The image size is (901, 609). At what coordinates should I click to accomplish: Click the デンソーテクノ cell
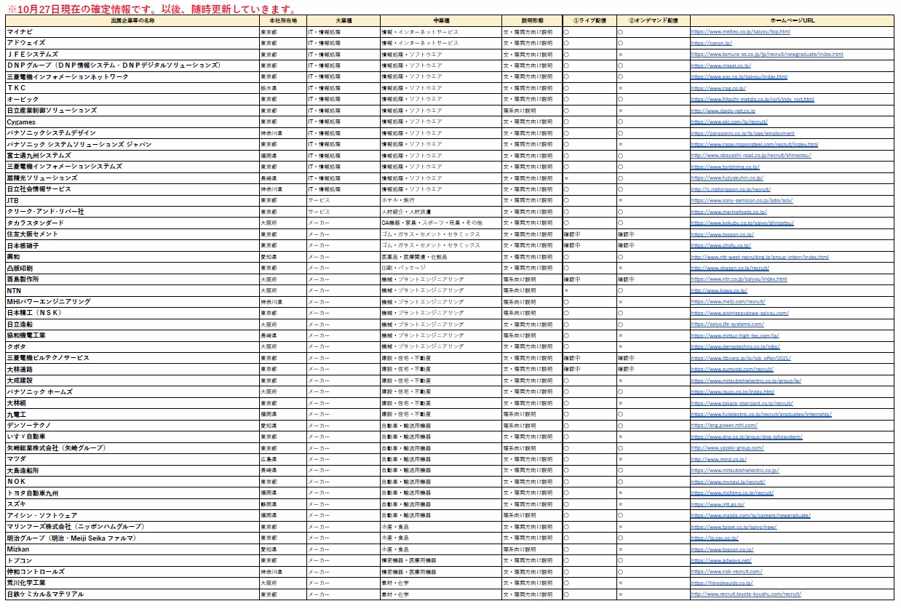click(x=132, y=426)
